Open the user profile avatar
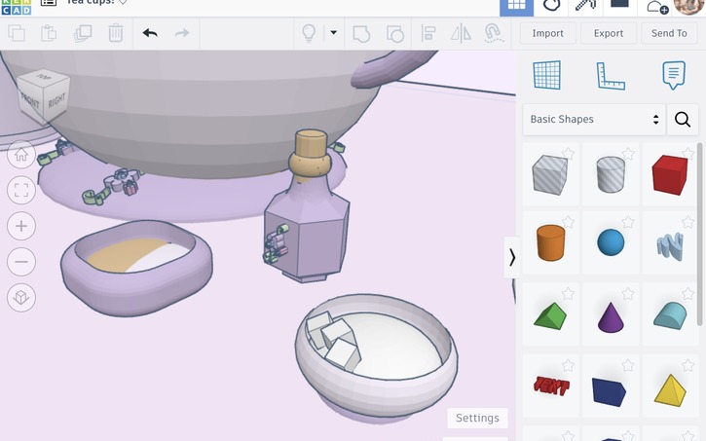 point(688,7)
